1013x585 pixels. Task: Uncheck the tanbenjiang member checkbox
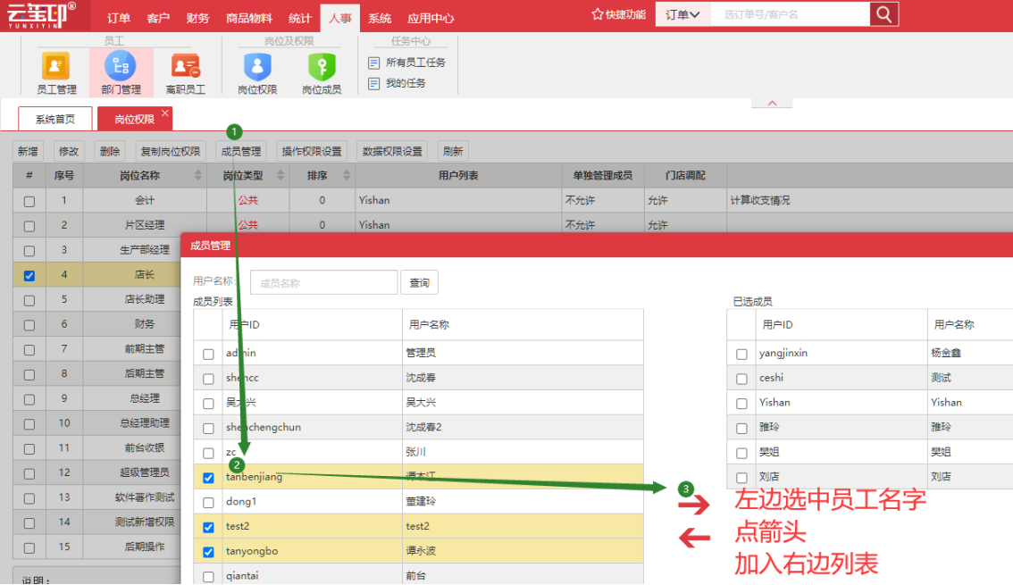208,478
